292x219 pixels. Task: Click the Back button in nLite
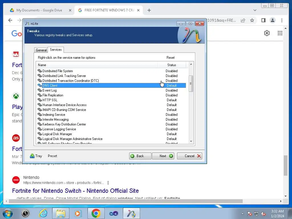tap(140, 156)
